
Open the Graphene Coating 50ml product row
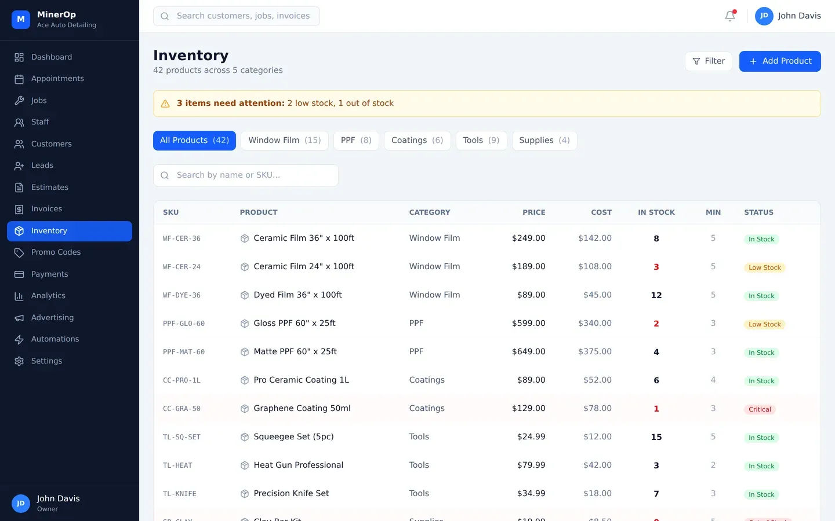pyautogui.click(x=302, y=409)
